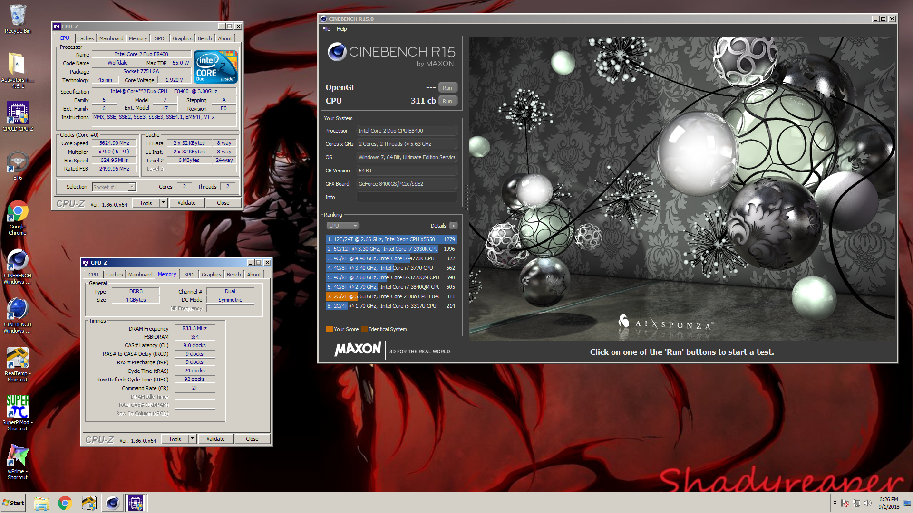Viewport: 913px width, 513px height.
Task: Switch to the Memory tab in the top CPU-Z window
Action: [x=138, y=38]
